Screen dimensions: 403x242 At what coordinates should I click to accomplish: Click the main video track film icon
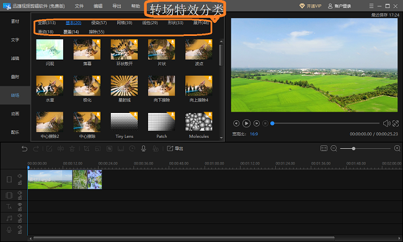[x=9, y=179]
